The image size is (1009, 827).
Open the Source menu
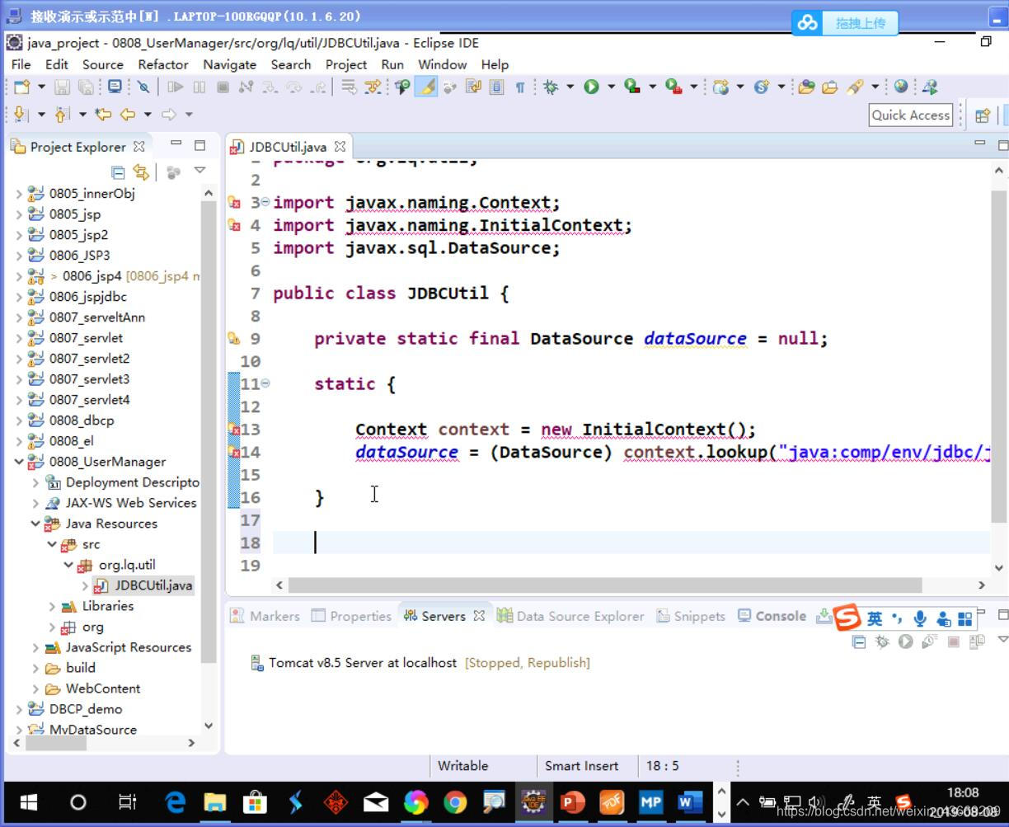[102, 64]
